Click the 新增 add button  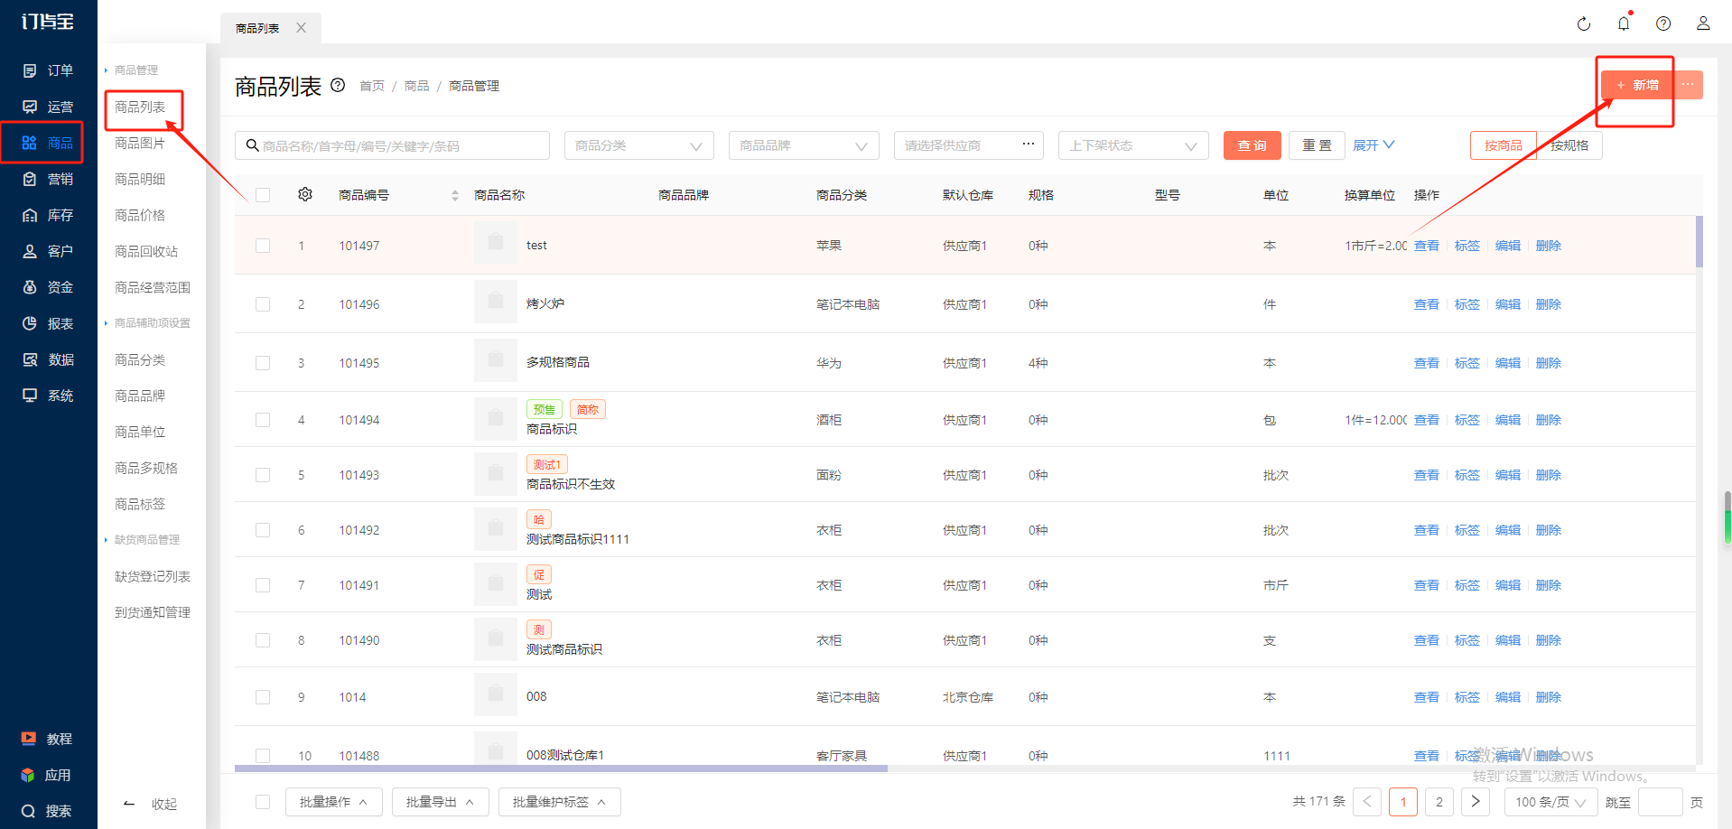[1636, 85]
